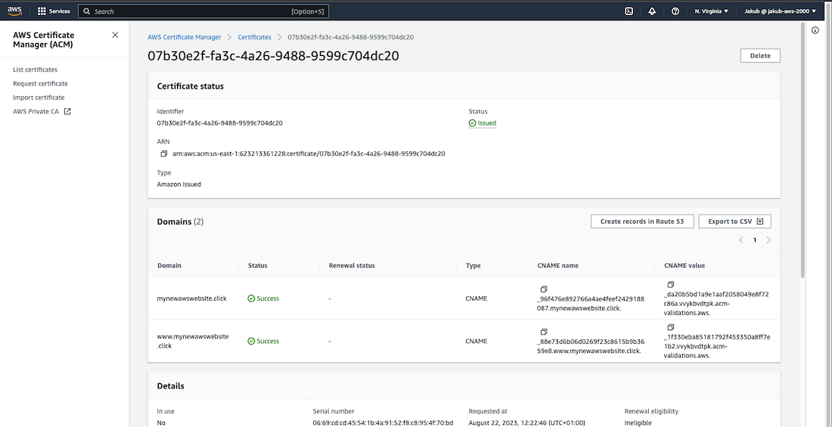Viewport: 832px width, 427px height.
Task: Open the help question mark icon
Action: coord(675,11)
